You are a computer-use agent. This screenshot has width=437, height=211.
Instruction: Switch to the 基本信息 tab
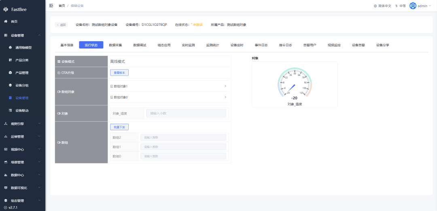[67, 45]
